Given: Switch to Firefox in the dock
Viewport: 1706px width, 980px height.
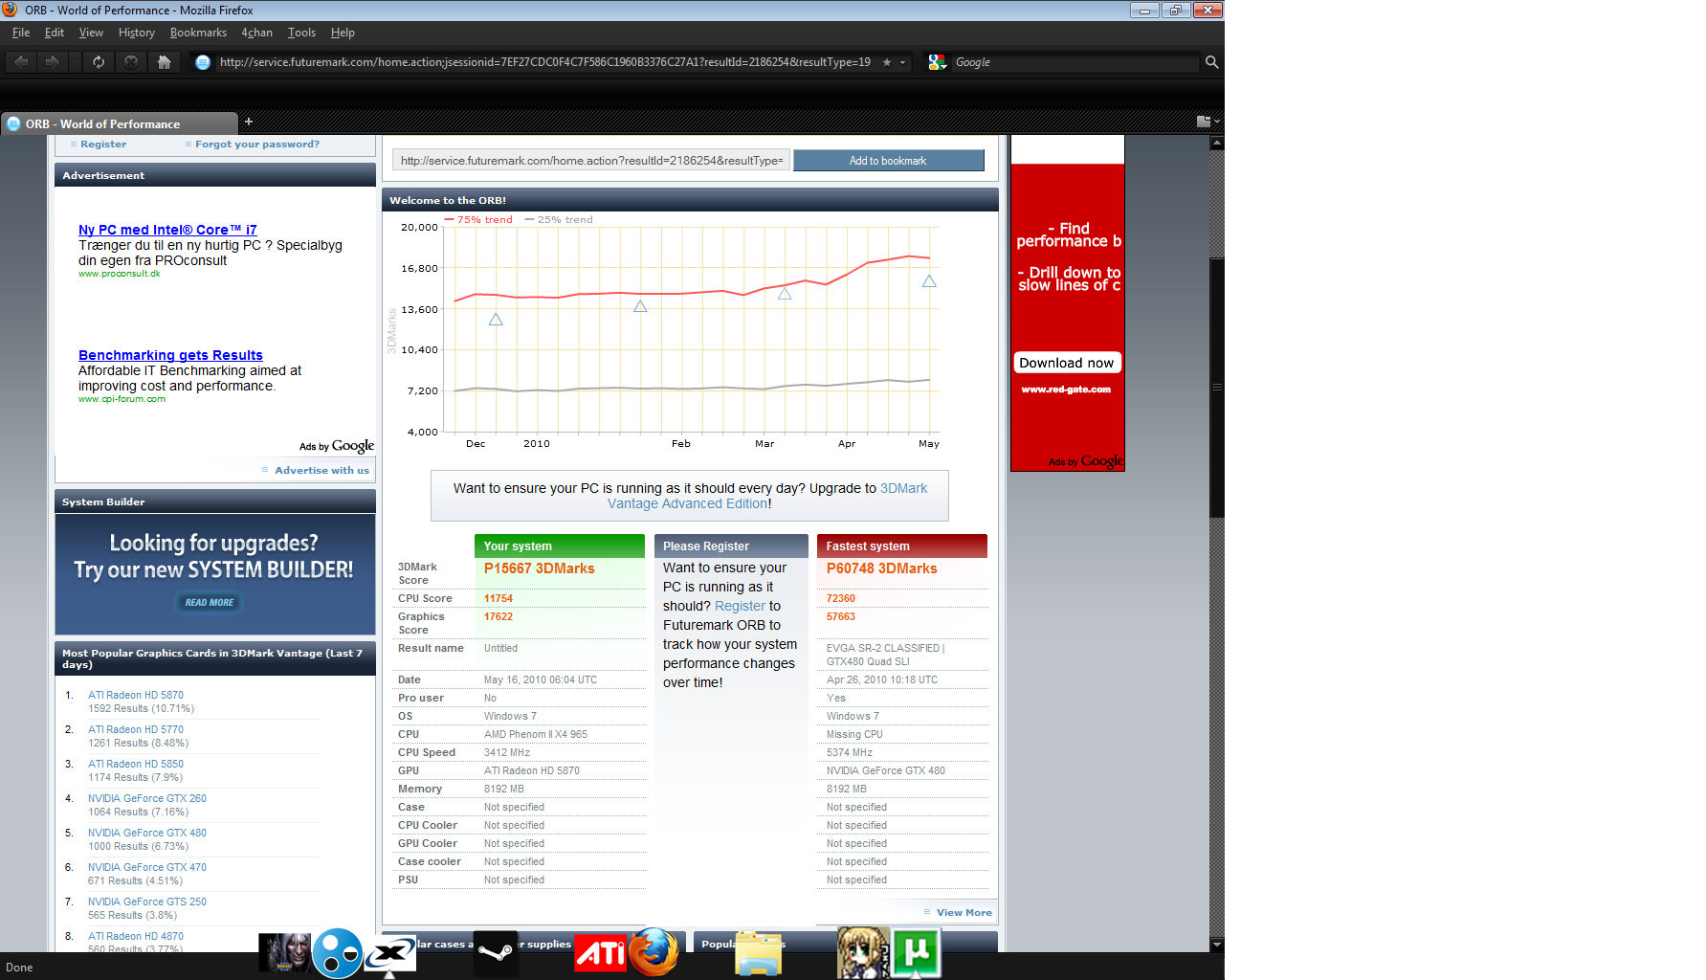Looking at the screenshot, I should [x=654, y=952].
